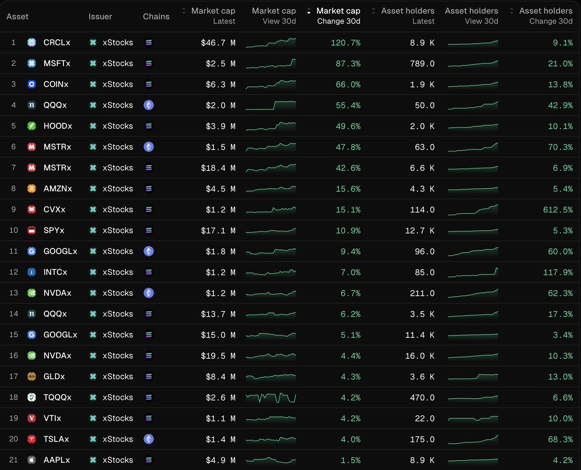The width and height of the screenshot is (581, 470).
Task: Select the $18.4 M market cap value
Action: coord(218,168)
